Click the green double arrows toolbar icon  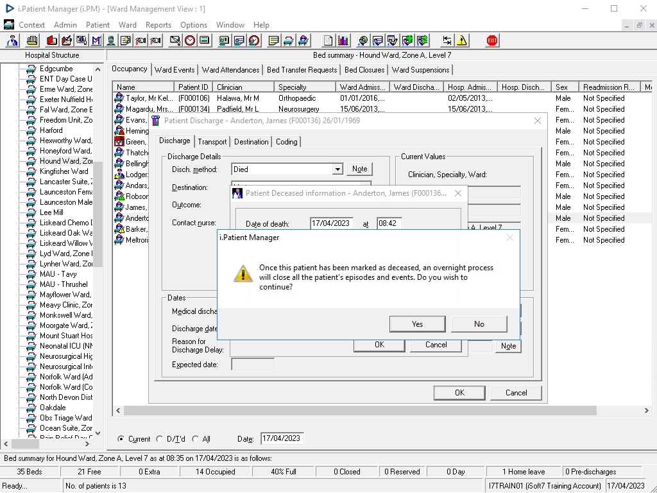tap(423, 40)
